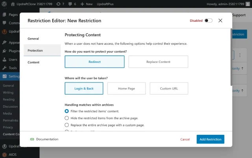Open AIOS menu in sidebar
The image size is (252, 158).
pos(13,154)
